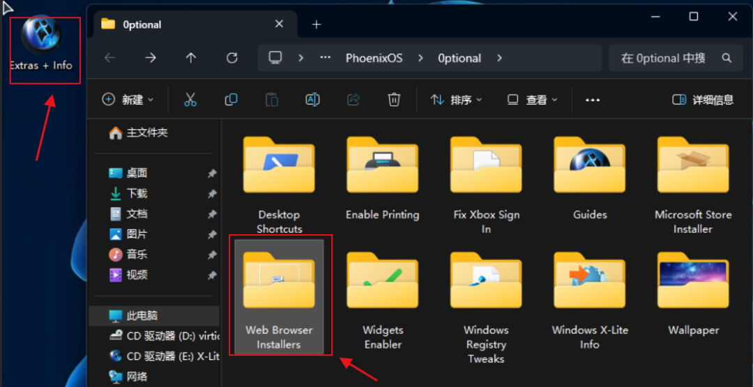Viewport: 753px width, 387px height.
Task: Select 图片 in the sidebar
Action: 153,234
